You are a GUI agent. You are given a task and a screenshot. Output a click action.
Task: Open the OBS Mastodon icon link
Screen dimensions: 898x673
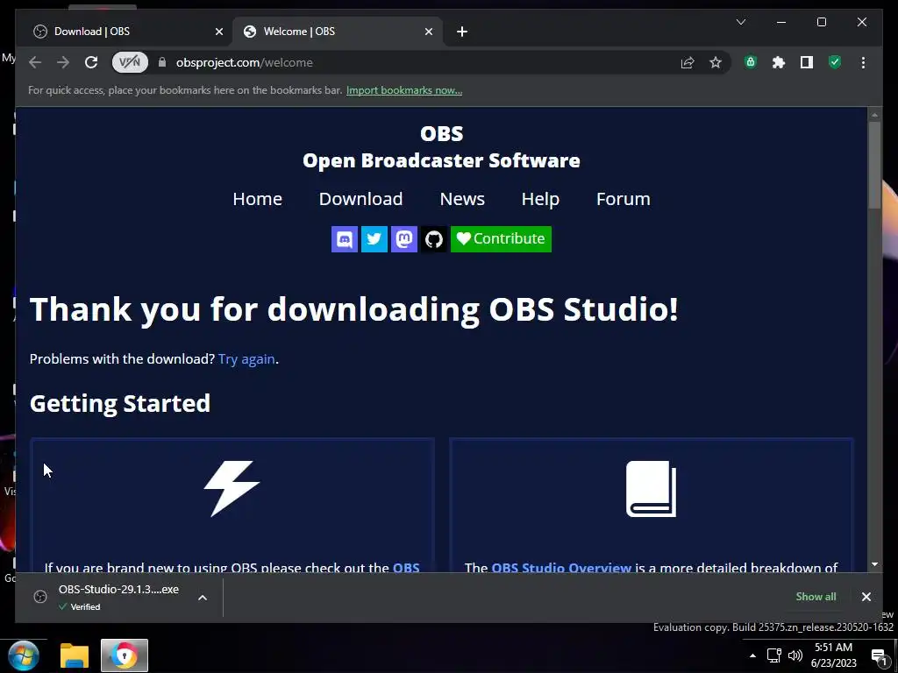(403, 238)
